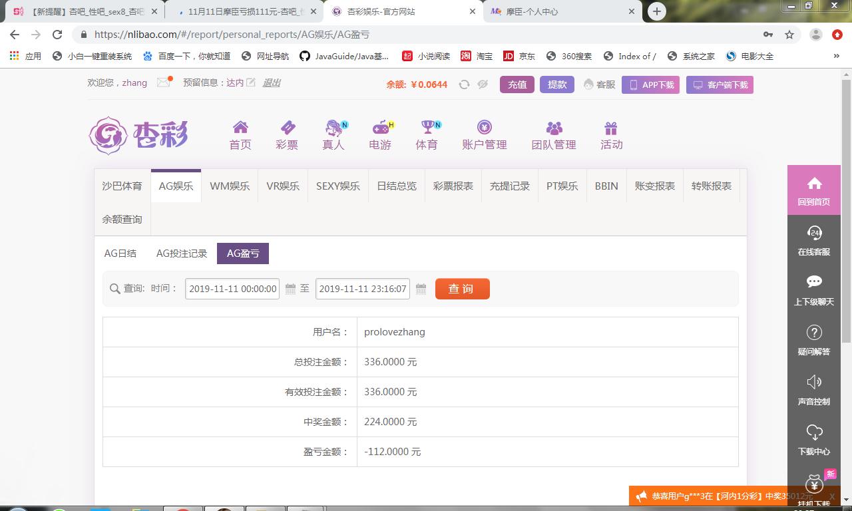Click 回到首页 sidebar home icon
Screen dimensions: 852x511
(x=814, y=184)
